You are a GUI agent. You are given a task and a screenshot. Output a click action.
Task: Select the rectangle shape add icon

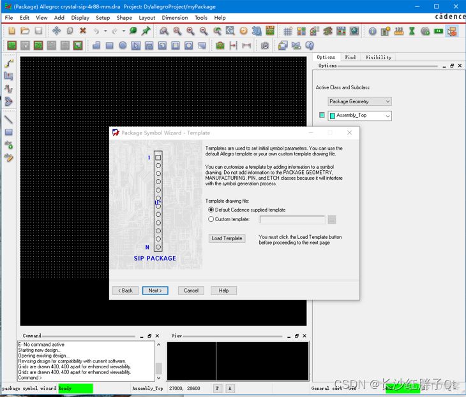click(109, 45)
